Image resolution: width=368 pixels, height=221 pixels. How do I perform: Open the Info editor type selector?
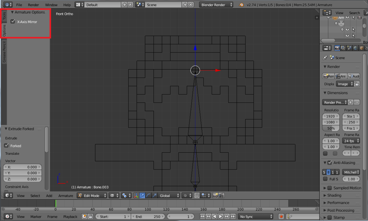point(8,5)
